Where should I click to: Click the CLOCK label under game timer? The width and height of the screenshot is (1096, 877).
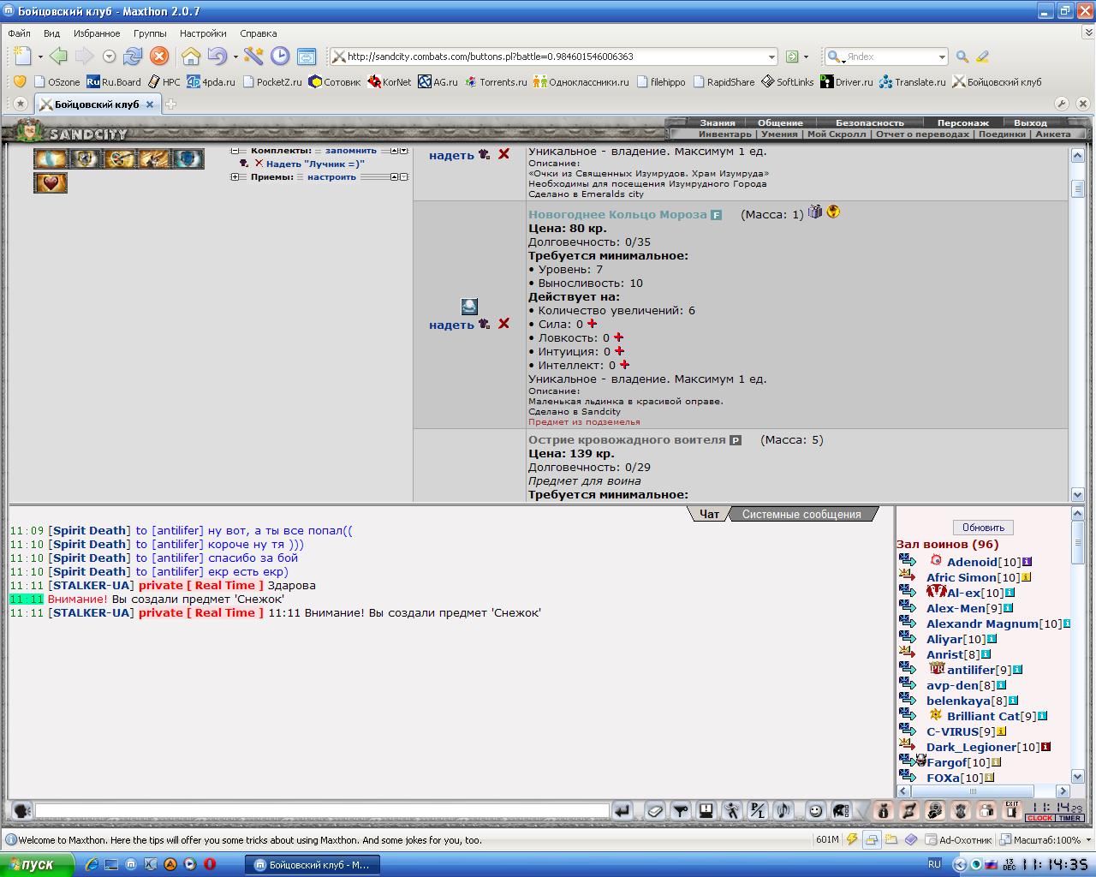coord(1040,818)
